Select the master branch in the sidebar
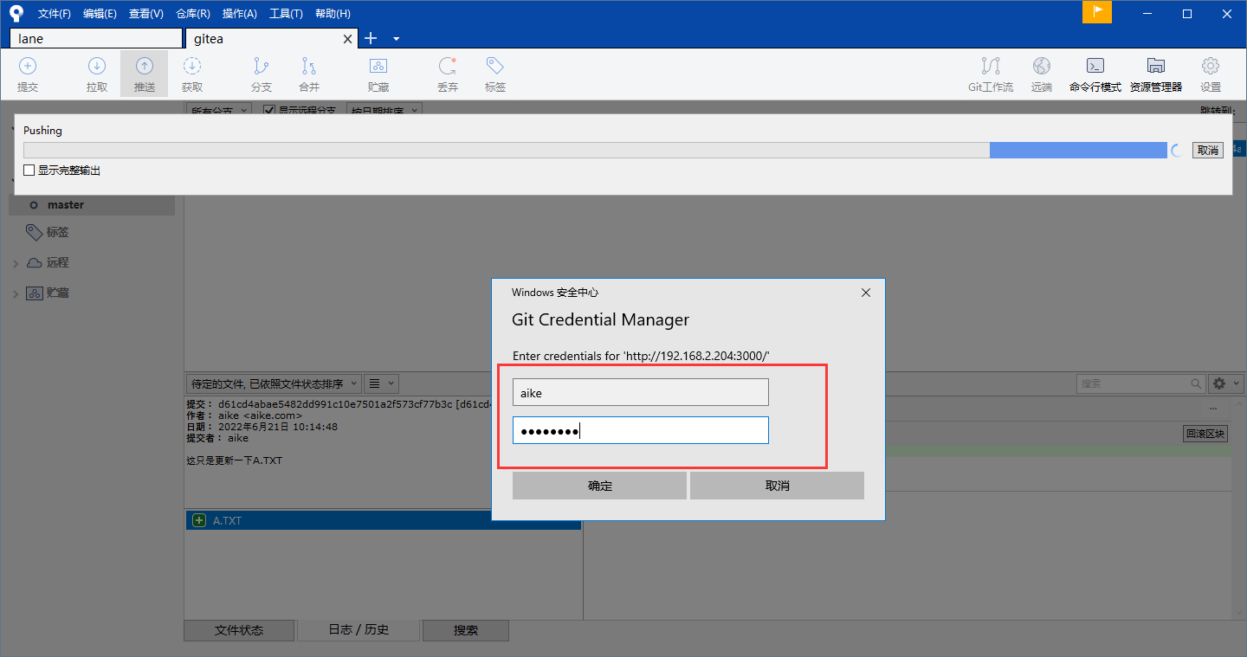This screenshot has height=657, width=1247. pyautogui.click(x=66, y=205)
